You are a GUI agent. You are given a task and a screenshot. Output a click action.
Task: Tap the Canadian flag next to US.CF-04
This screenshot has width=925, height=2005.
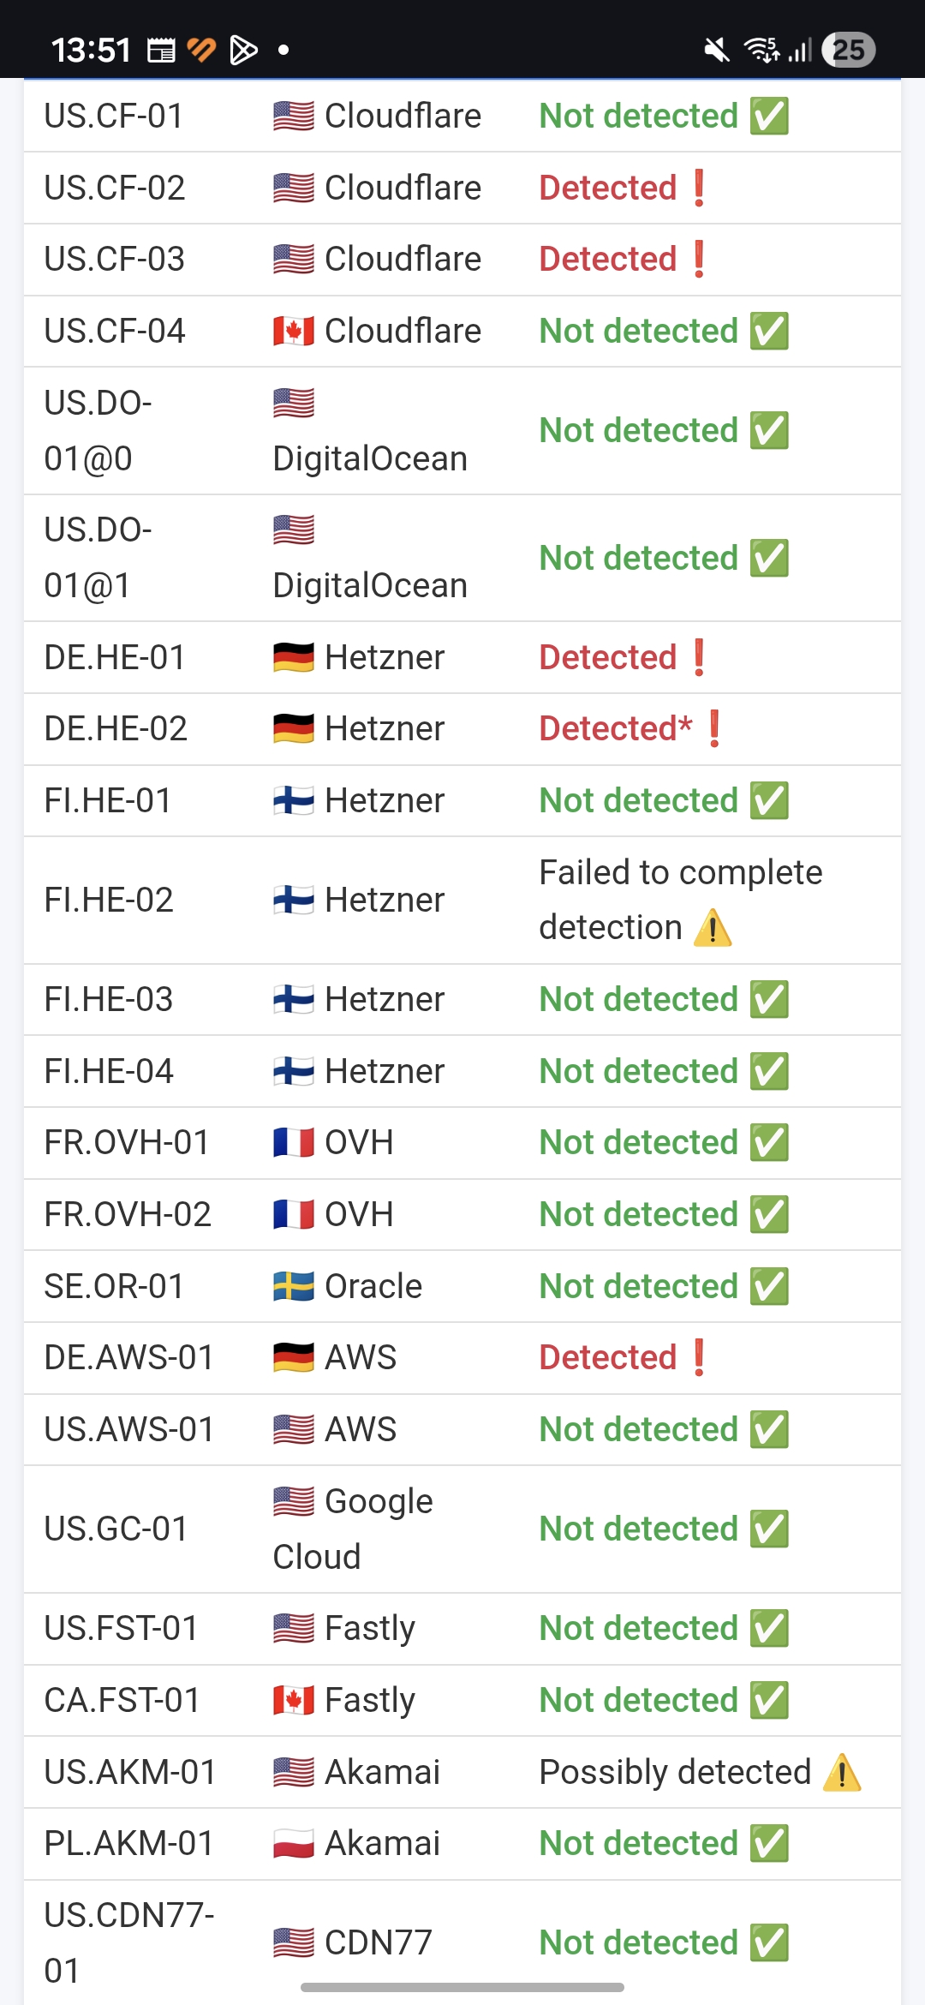(x=294, y=331)
